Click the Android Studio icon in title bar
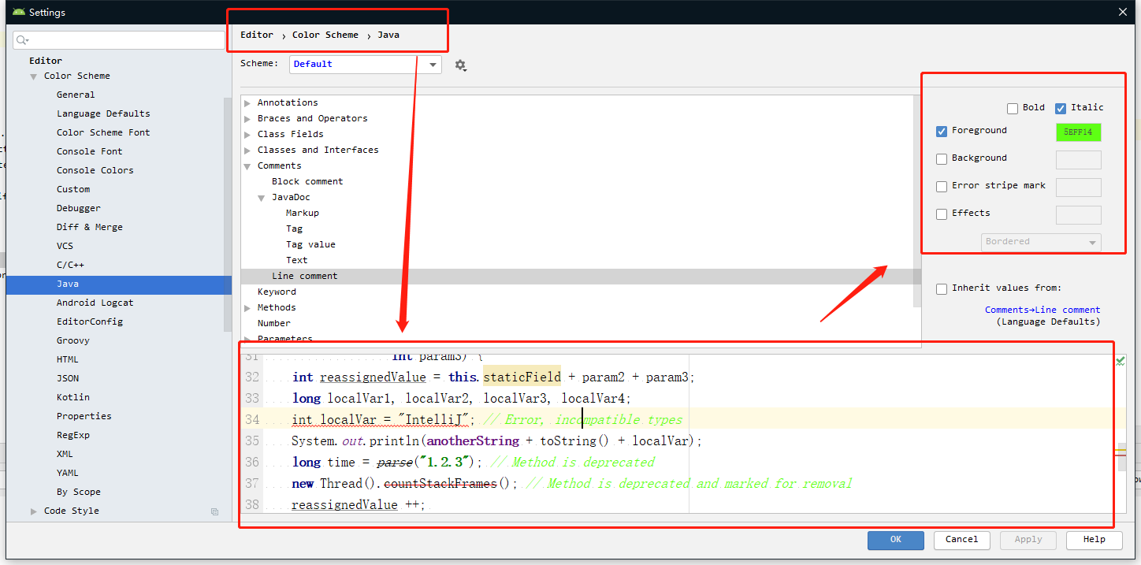 pos(19,12)
